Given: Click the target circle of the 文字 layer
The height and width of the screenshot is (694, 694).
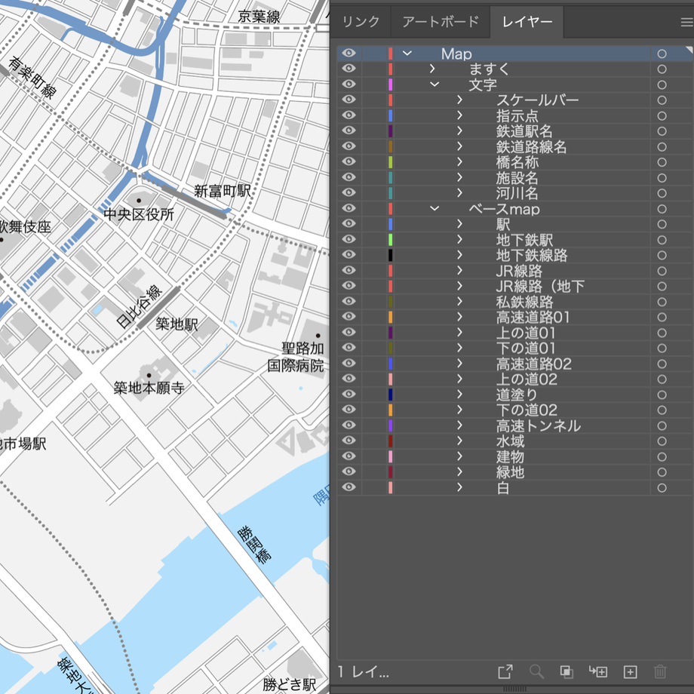Looking at the screenshot, I should [x=662, y=84].
